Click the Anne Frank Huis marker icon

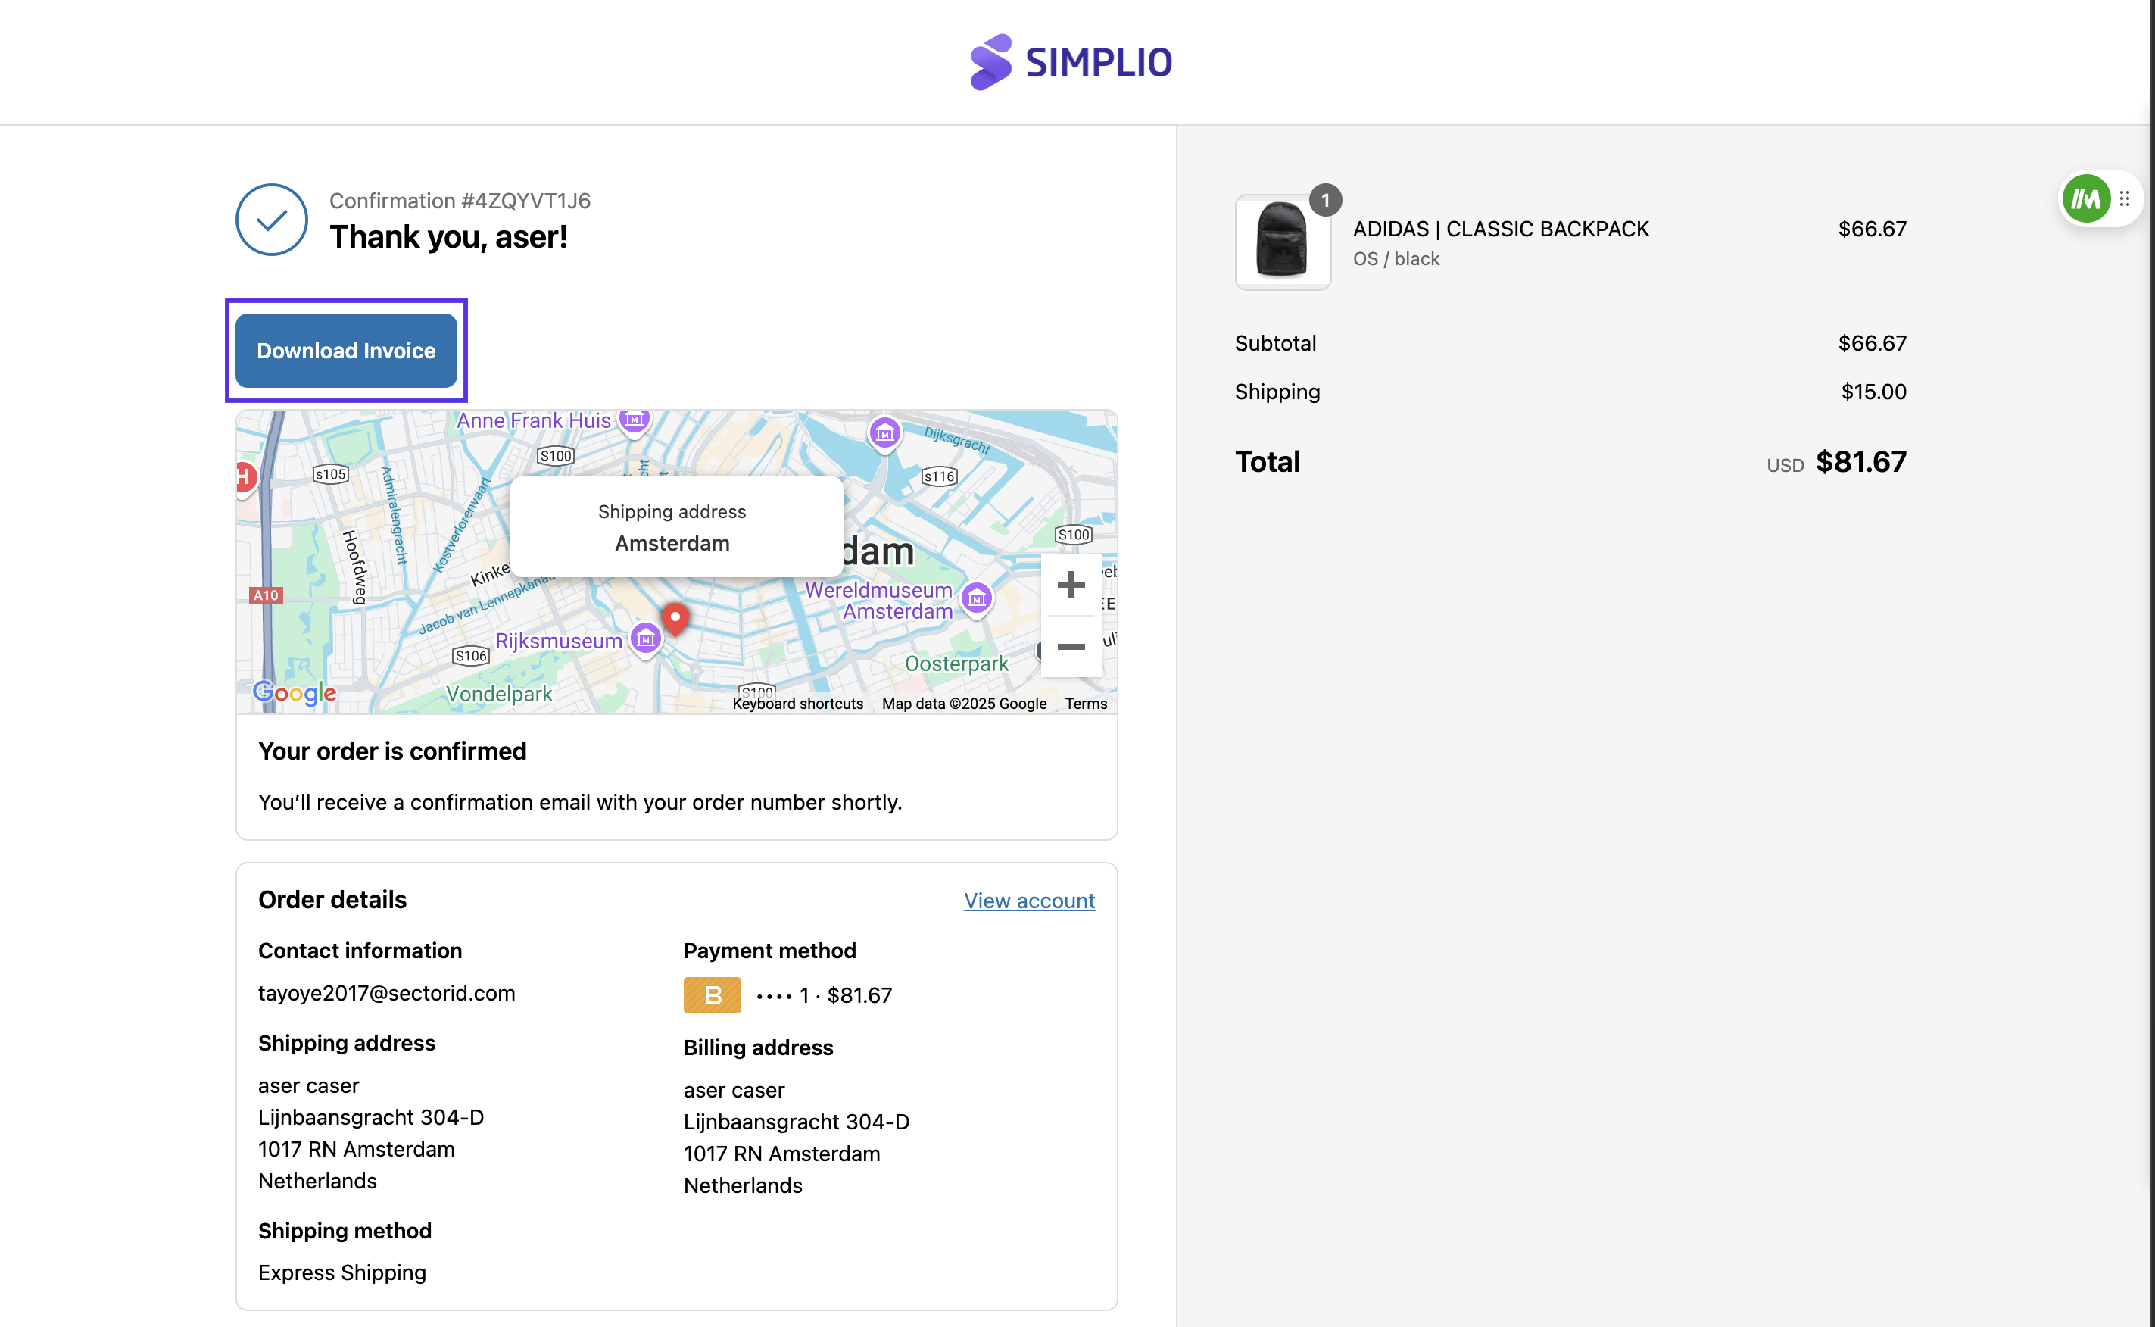tap(635, 420)
